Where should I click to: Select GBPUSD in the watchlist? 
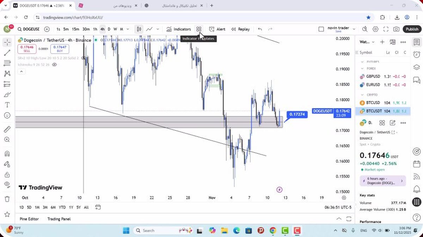click(x=383, y=76)
